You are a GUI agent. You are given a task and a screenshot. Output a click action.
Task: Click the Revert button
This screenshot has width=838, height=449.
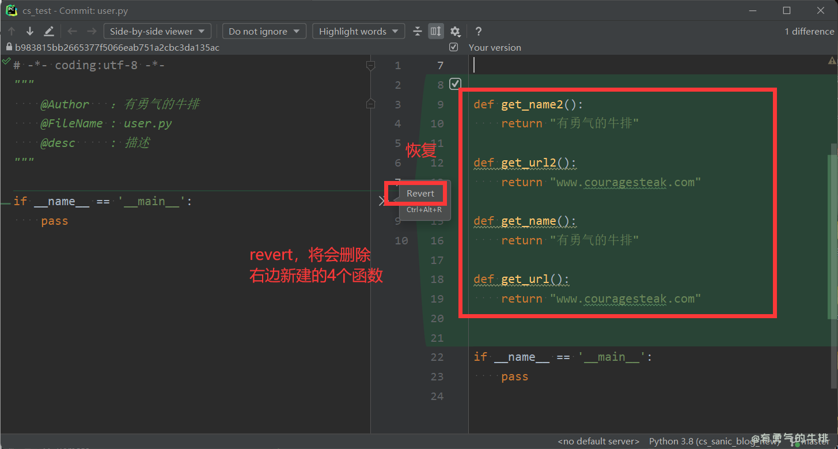tap(420, 193)
